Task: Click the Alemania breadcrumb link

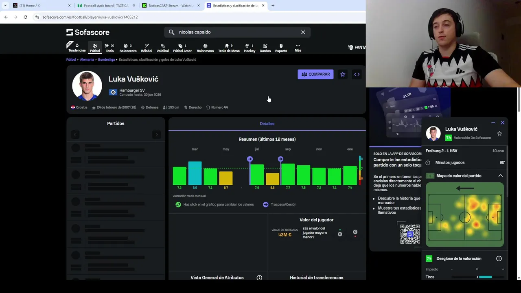Action: pos(87,59)
